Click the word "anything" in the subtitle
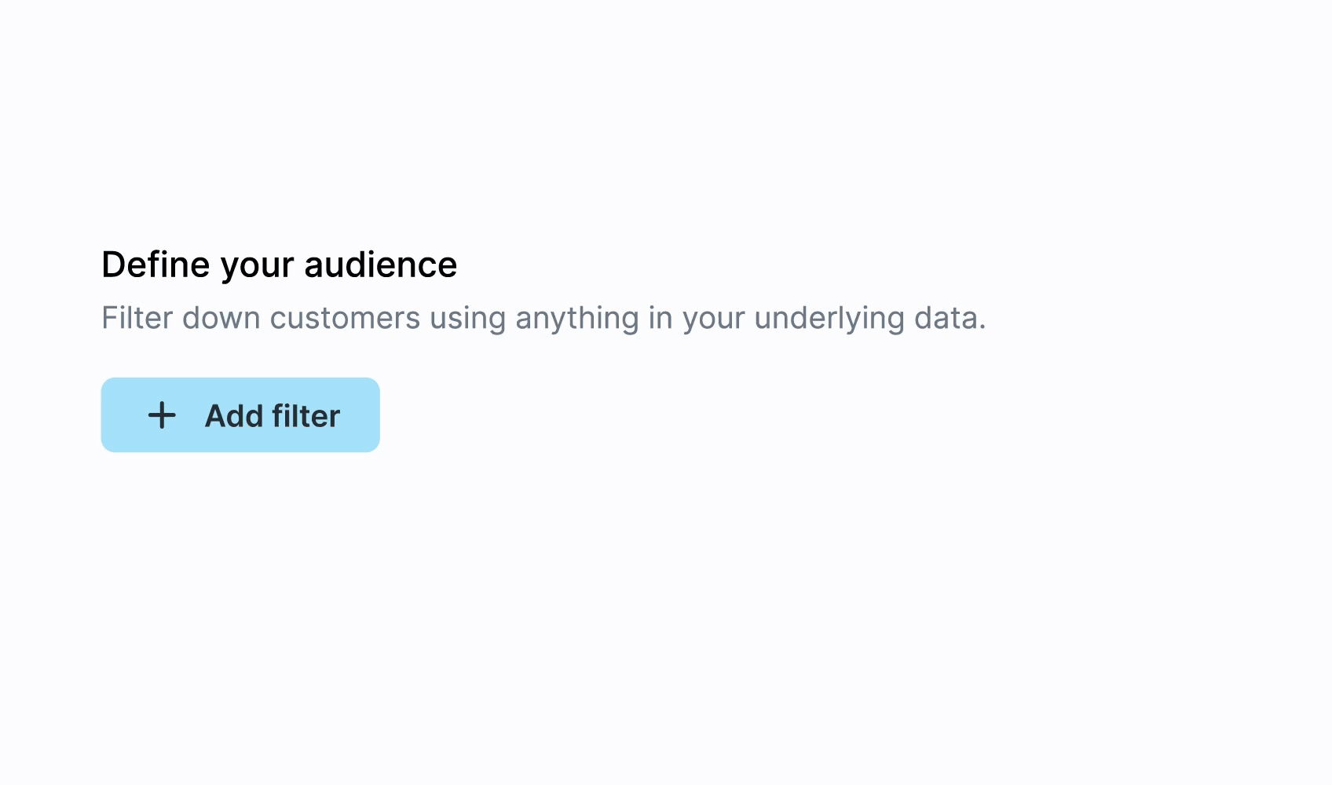Screen dimensions: 1332x785 point(576,318)
